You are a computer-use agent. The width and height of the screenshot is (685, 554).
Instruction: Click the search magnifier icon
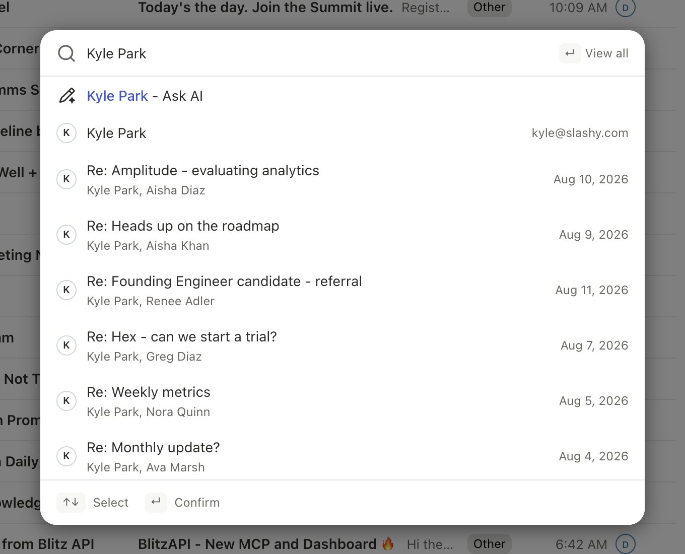tap(66, 53)
